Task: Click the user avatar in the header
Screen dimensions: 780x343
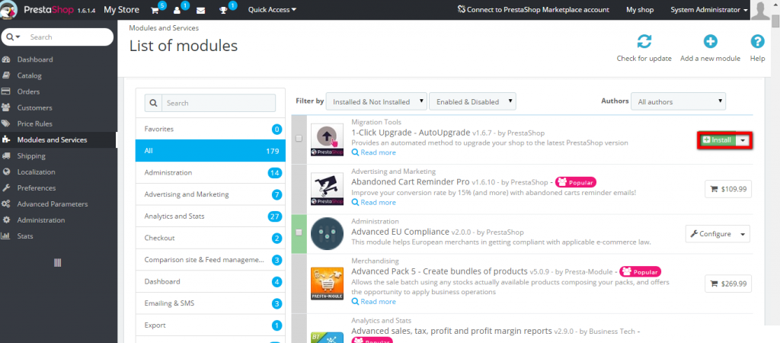Action: click(761, 10)
